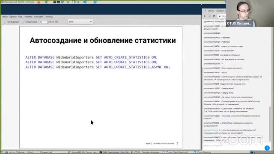Click chat message 'Все работает'
This screenshot has width=274, height=154.
[x=227, y=50]
